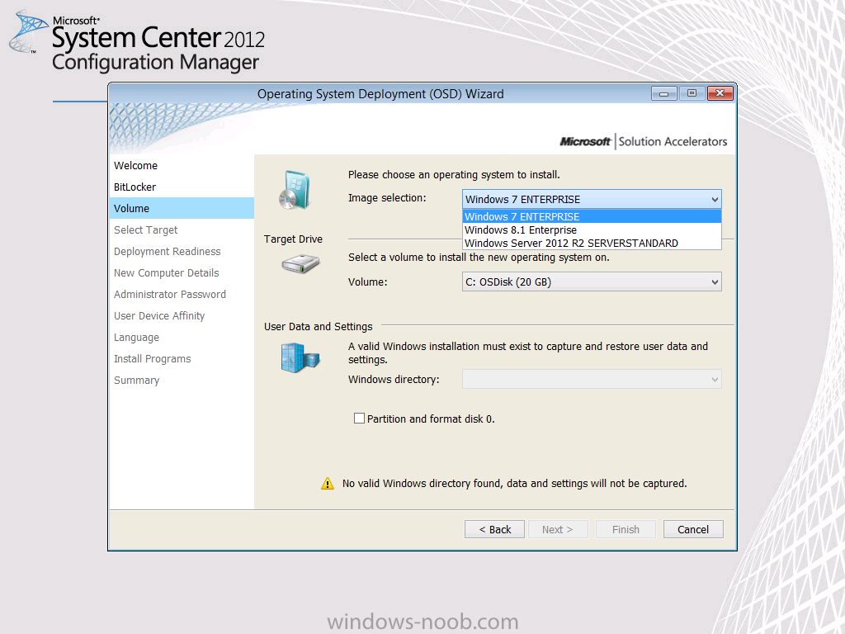
Task: Click the operating system image disc icon
Action: click(295, 190)
